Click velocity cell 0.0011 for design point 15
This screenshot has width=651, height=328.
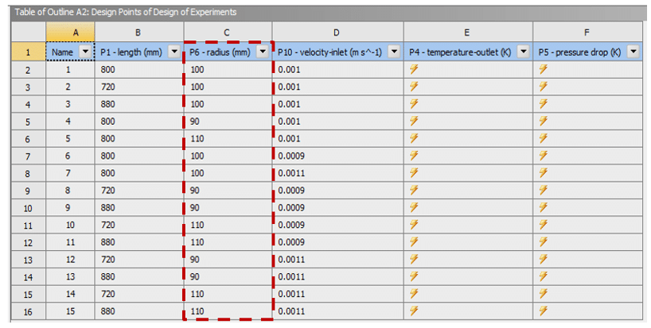pyautogui.click(x=337, y=311)
